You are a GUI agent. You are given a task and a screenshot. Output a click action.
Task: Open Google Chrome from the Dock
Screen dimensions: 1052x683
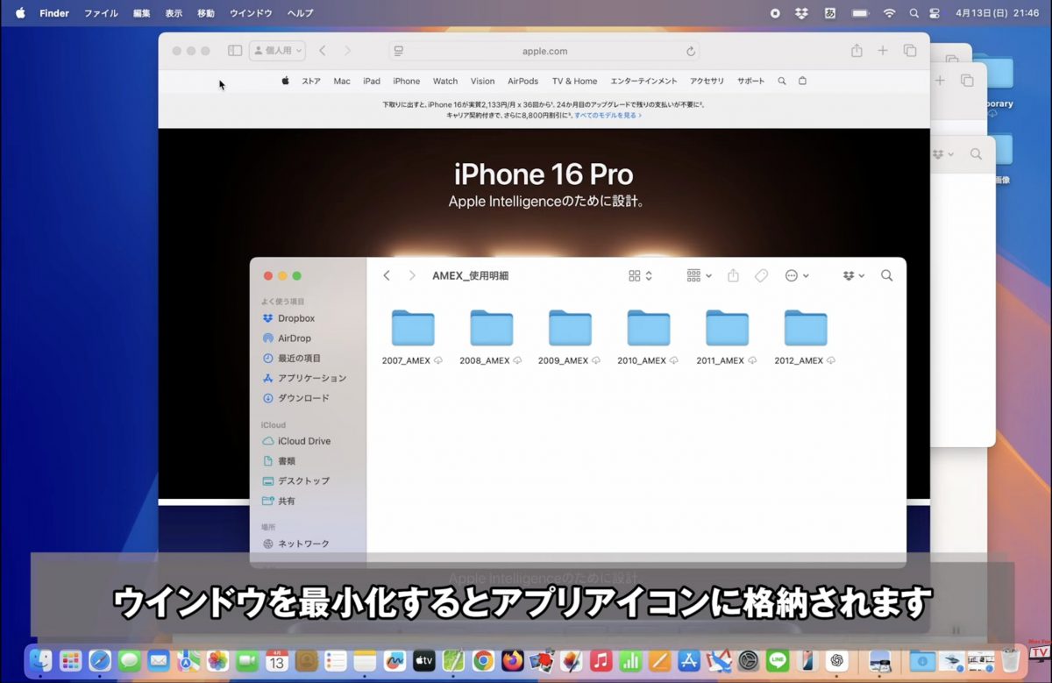(482, 661)
